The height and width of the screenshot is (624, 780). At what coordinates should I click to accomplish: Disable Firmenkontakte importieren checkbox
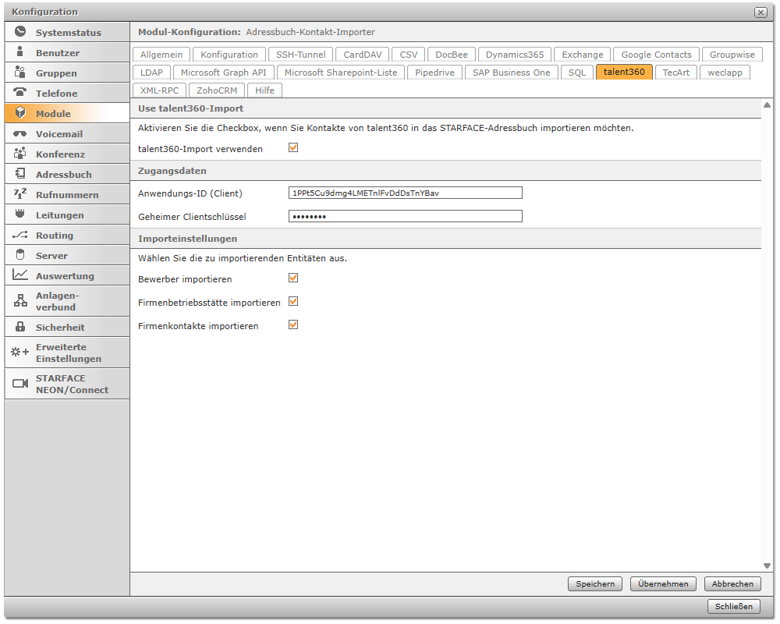(293, 324)
